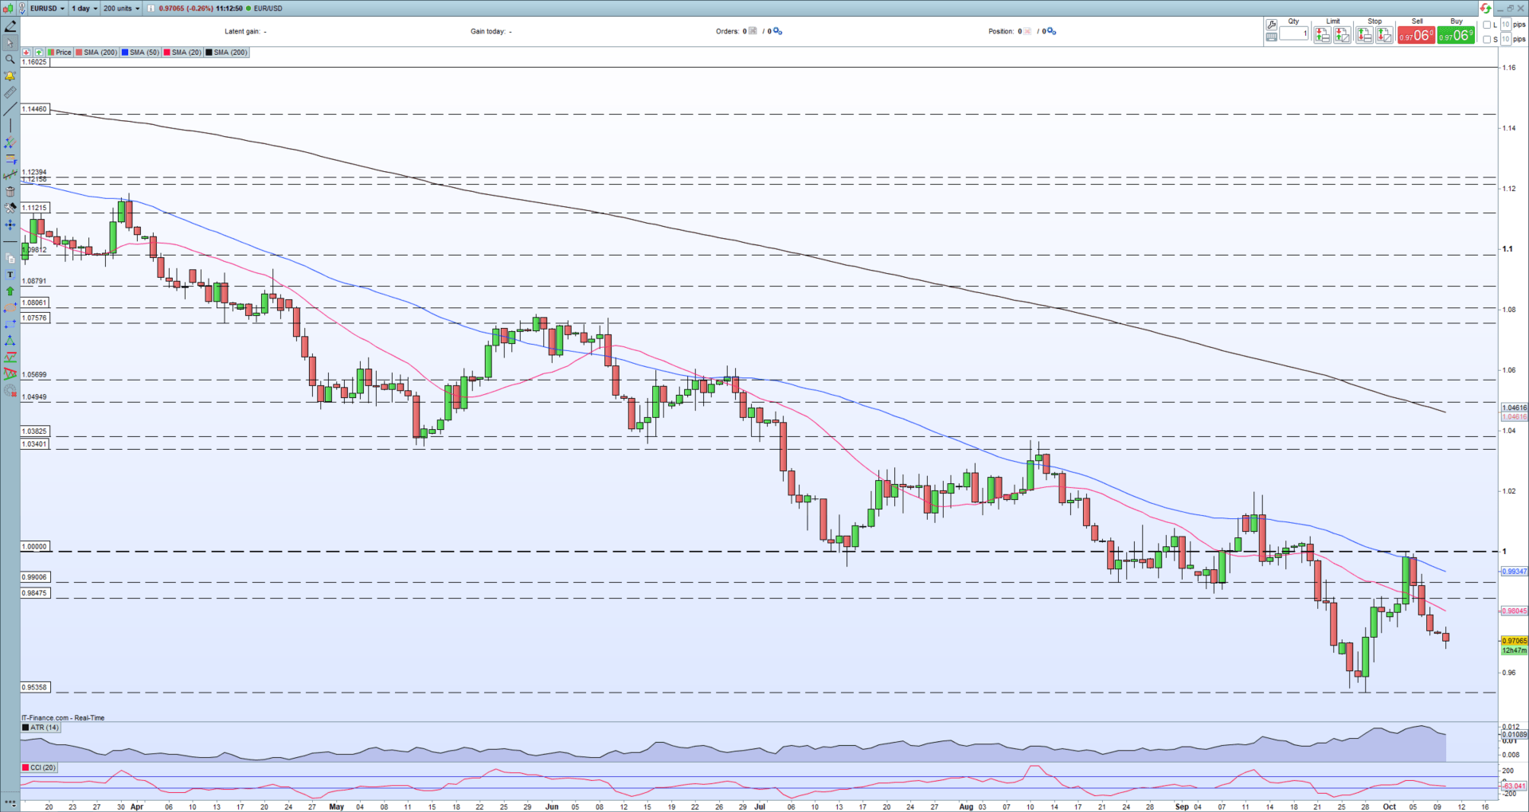Click the info icon beside price
Viewport: 1529px width, 812px height.
point(151,8)
